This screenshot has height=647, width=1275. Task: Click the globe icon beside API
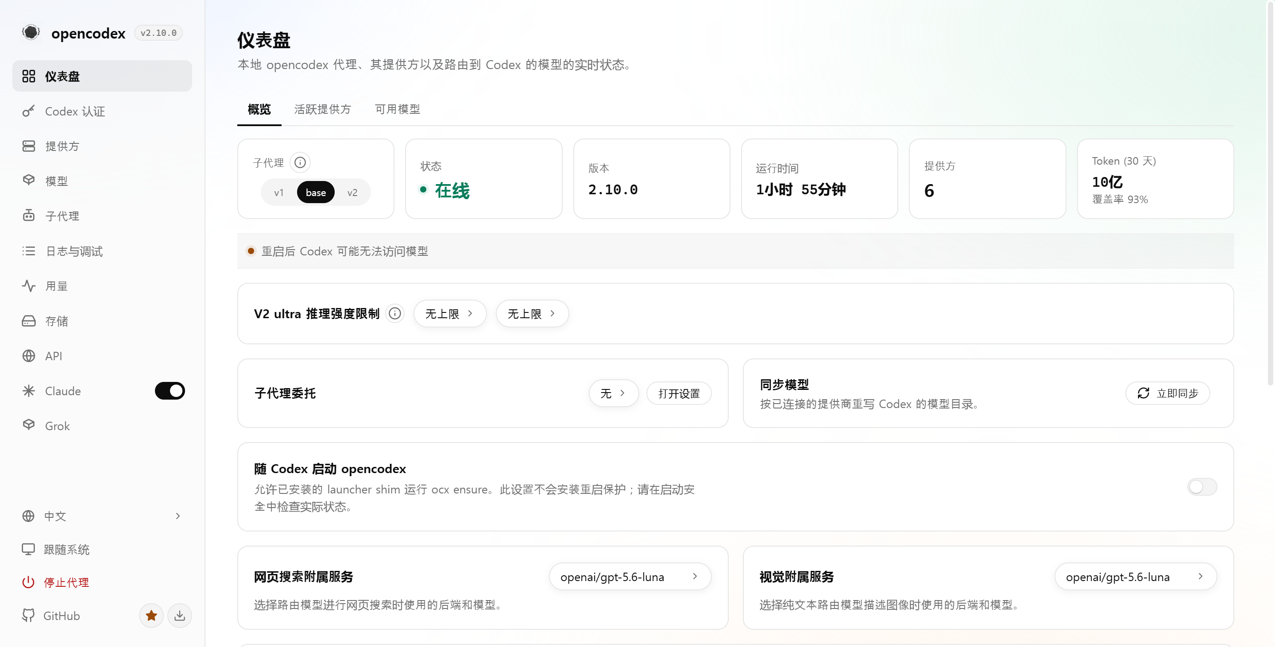pos(29,356)
